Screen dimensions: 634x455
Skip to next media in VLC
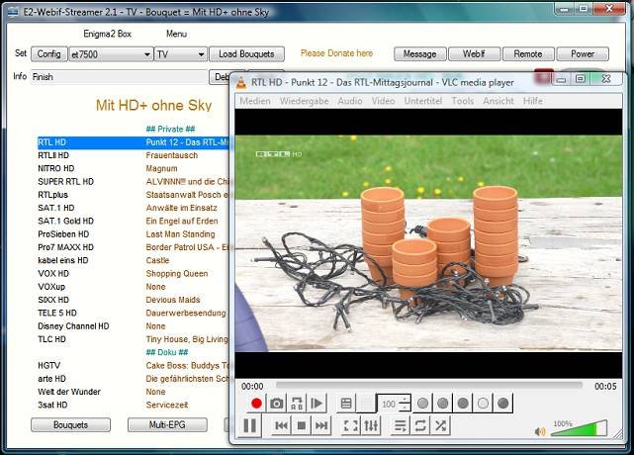tap(321, 425)
